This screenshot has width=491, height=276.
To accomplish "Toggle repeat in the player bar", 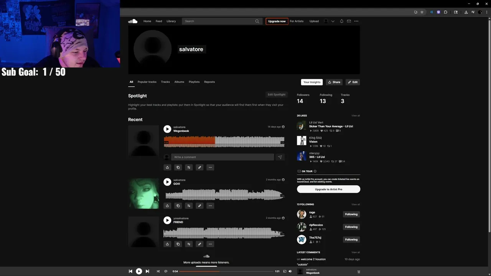I will click(166, 271).
